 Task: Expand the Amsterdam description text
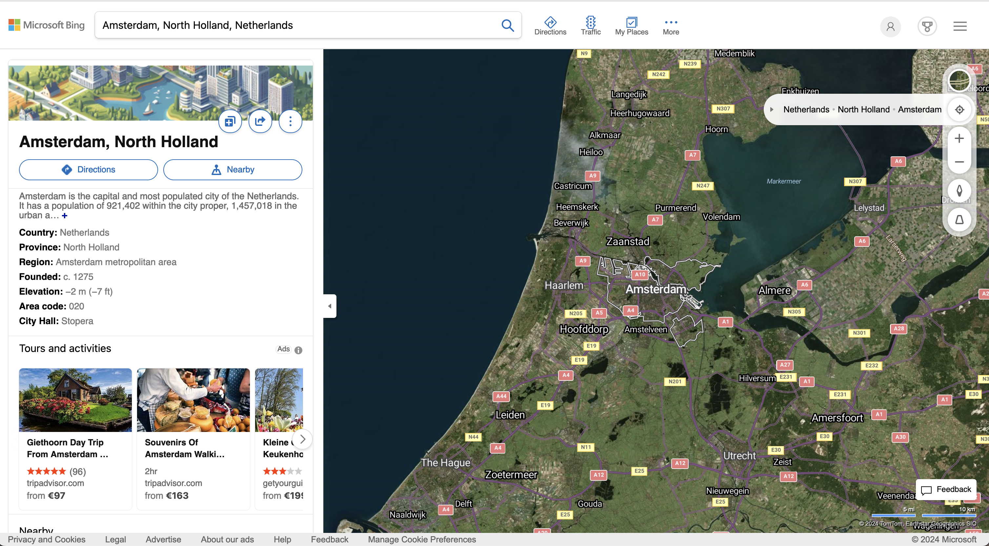[x=65, y=216]
